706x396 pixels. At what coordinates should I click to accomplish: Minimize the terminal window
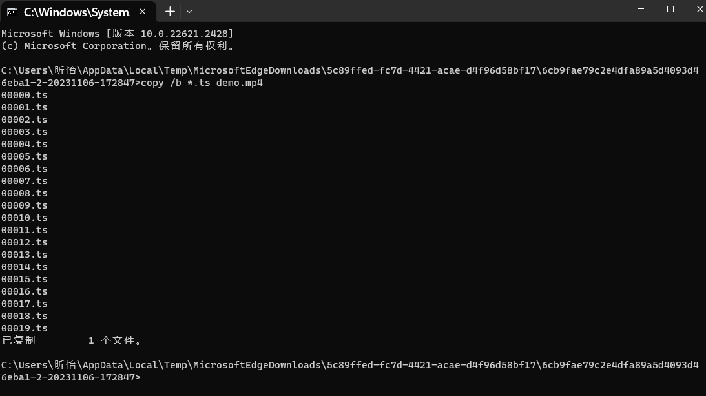pyautogui.click(x=640, y=9)
